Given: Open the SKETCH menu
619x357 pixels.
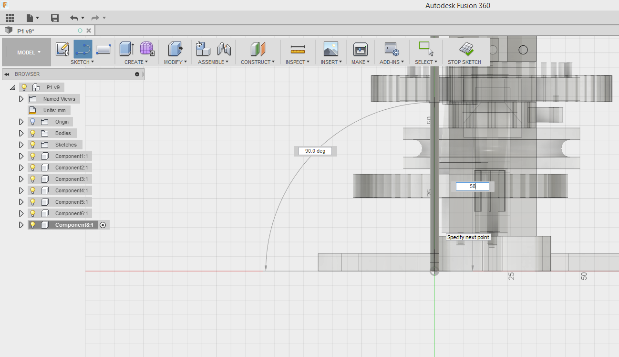Looking at the screenshot, I should pos(82,62).
